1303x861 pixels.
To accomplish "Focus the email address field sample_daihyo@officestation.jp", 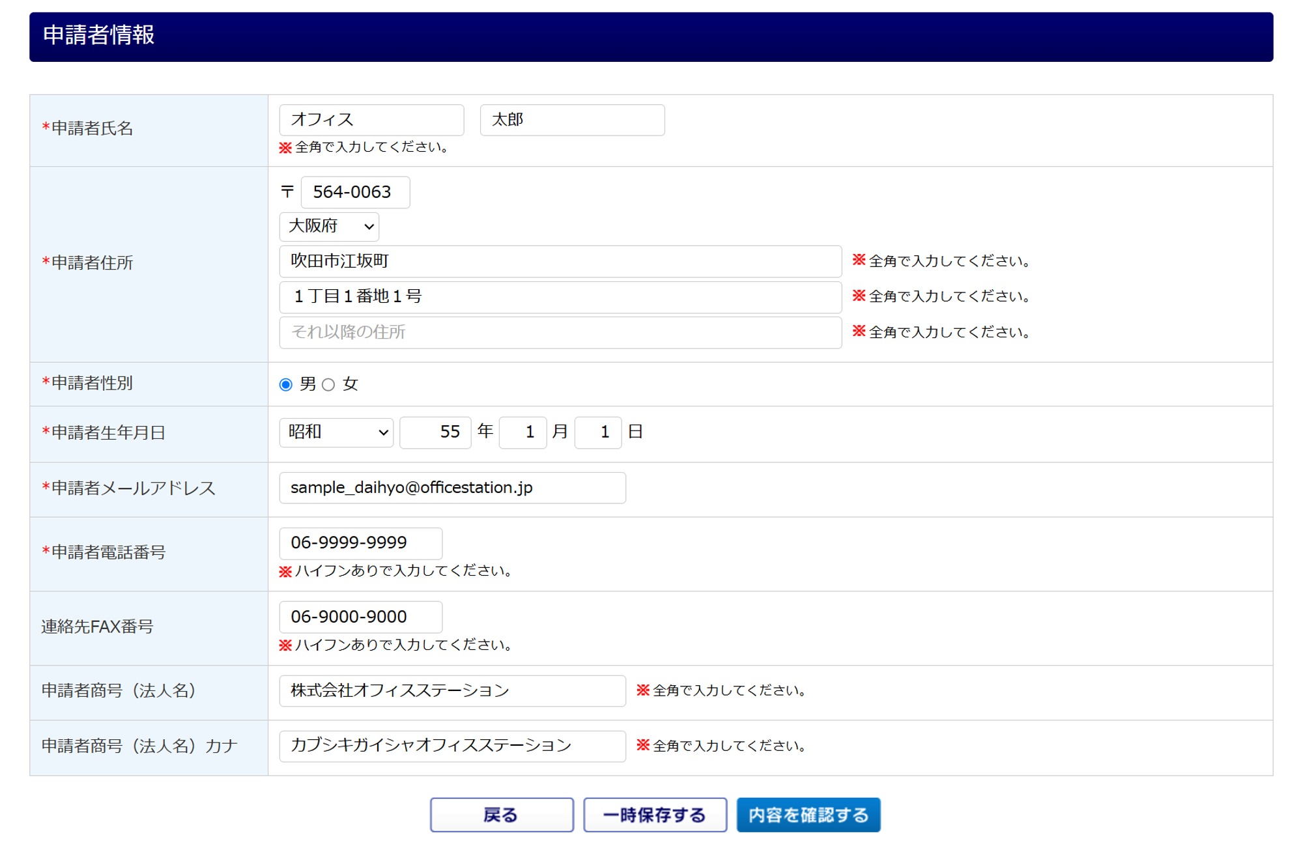I will (x=452, y=488).
